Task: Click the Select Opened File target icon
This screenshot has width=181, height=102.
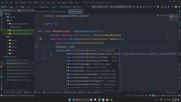Action: pyautogui.click(x=19, y=10)
